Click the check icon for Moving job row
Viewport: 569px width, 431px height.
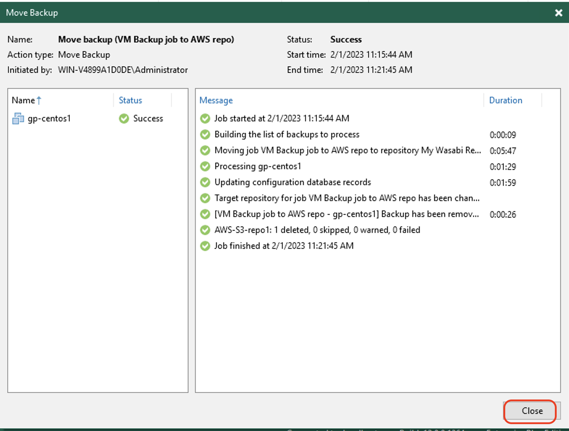pyautogui.click(x=205, y=150)
